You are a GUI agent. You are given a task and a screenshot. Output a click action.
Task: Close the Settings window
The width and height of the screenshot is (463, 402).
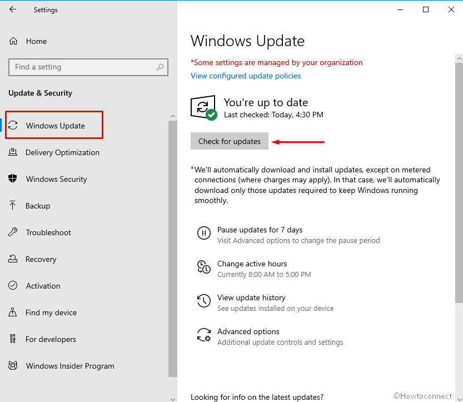coord(451,10)
